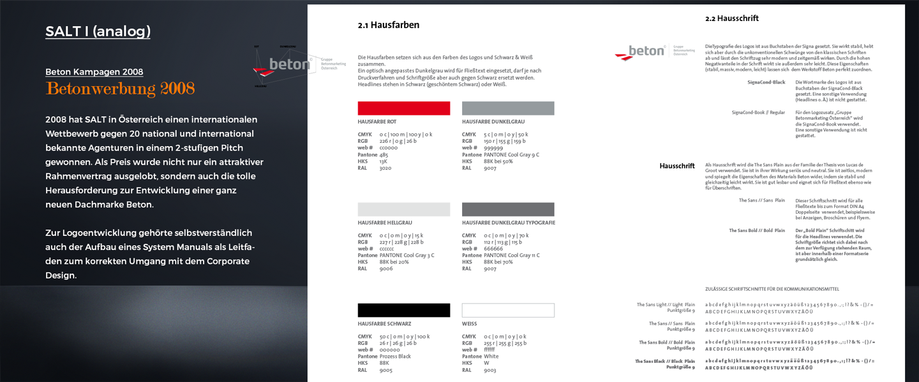Select the Hausfarbe Rot red swatch

pyautogui.click(x=403, y=108)
